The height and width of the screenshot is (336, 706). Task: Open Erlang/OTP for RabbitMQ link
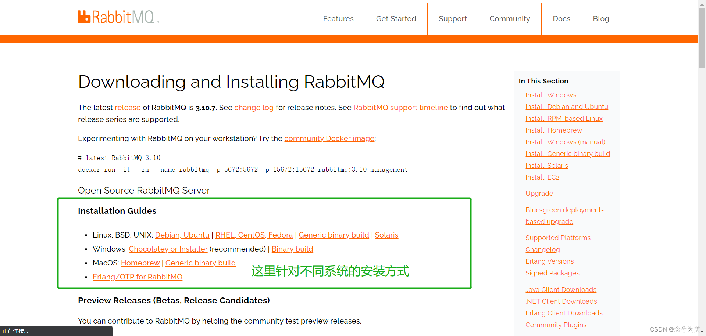pyautogui.click(x=138, y=277)
